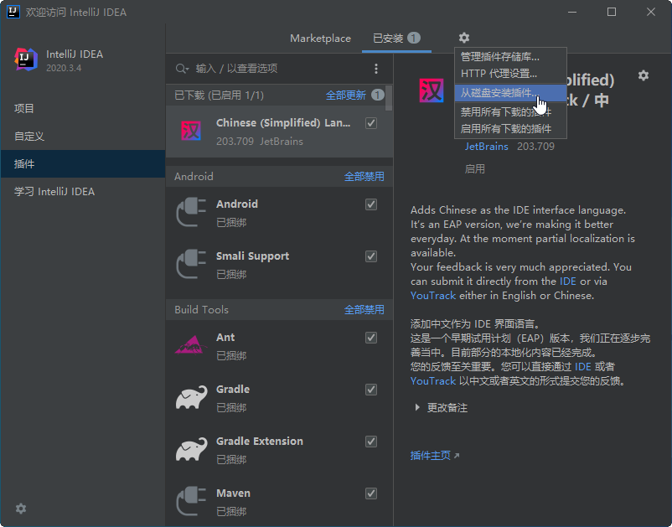
Task: Click the 启用 status label in details
Action: pyautogui.click(x=474, y=168)
